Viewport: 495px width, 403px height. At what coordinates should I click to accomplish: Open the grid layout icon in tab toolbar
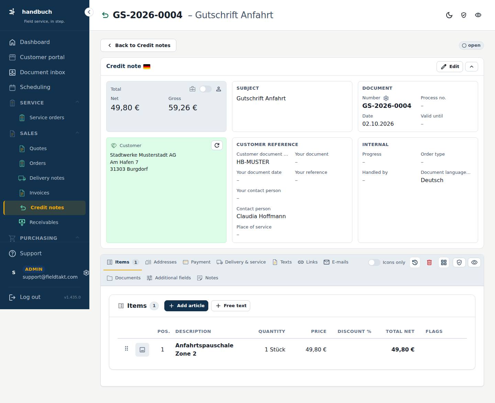pyautogui.click(x=444, y=262)
